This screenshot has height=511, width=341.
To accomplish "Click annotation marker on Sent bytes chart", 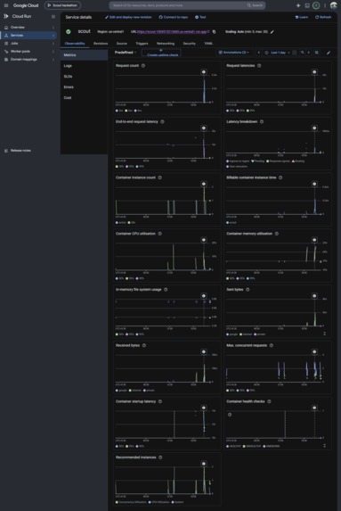I will point(314,296).
